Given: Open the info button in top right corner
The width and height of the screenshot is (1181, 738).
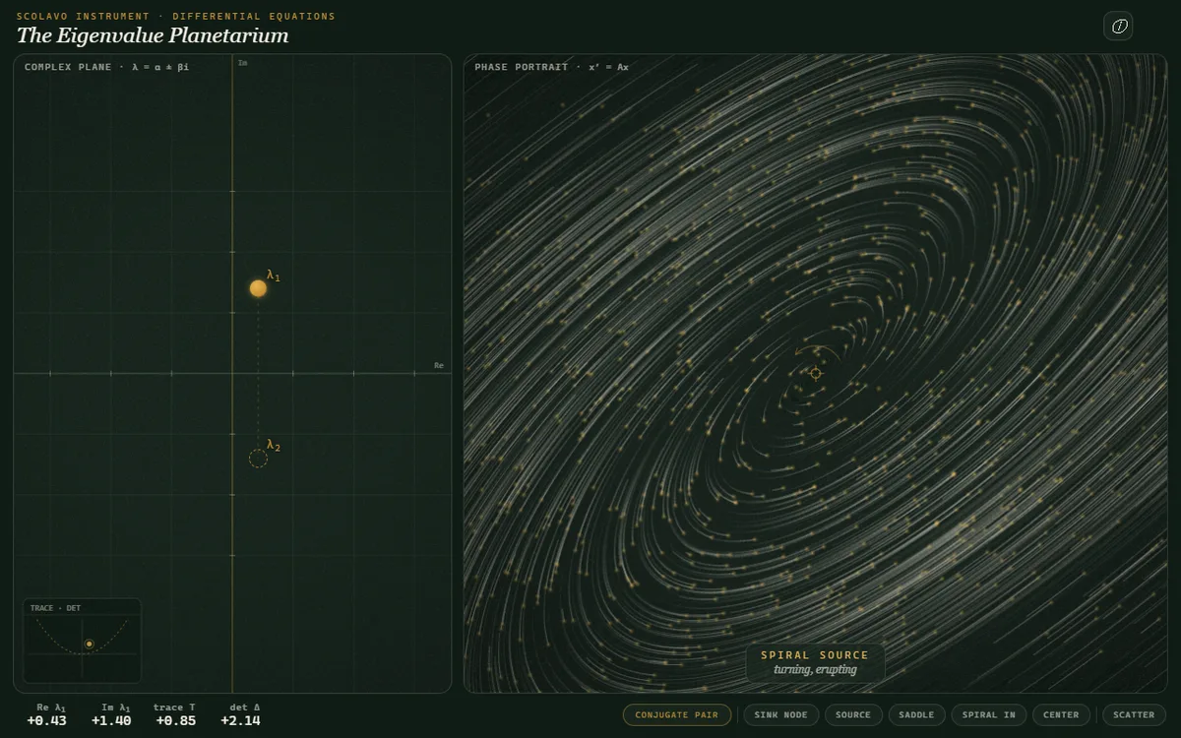Looking at the screenshot, I should coord(1118,27).
